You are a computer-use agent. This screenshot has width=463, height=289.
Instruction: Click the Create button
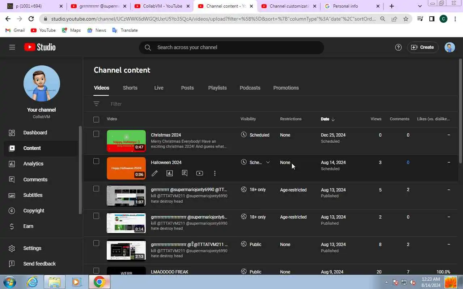[x=423, y=47]
